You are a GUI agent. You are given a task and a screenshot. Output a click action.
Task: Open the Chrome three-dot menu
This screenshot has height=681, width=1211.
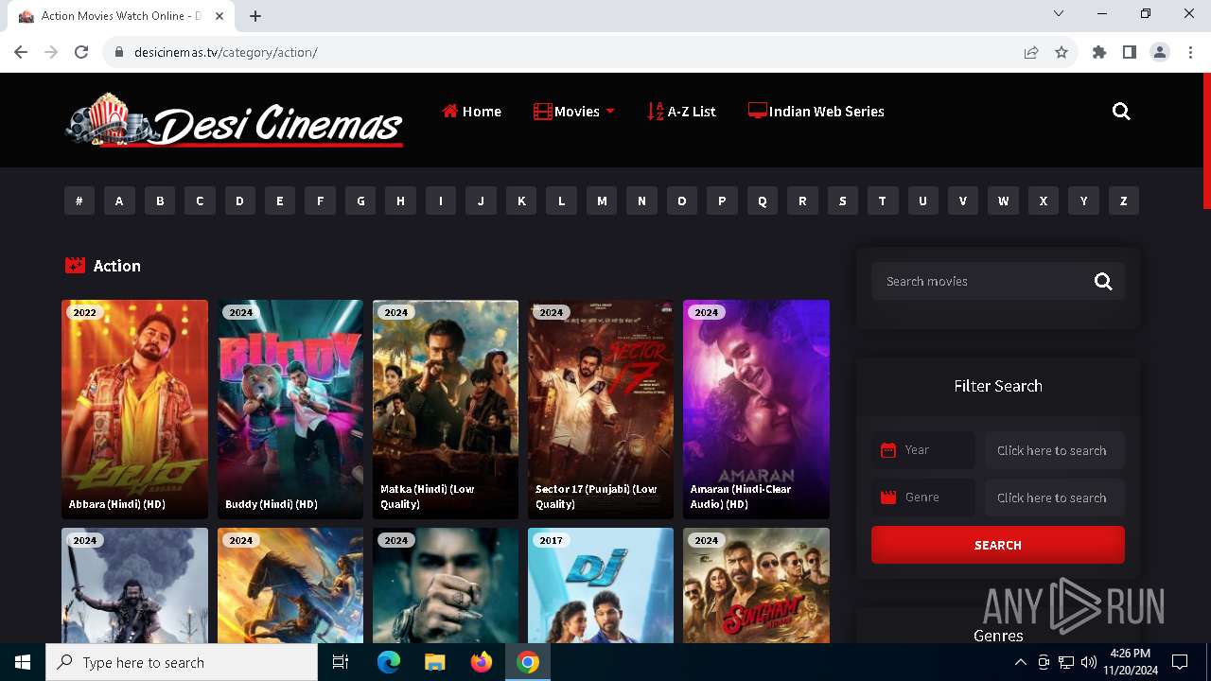click(1190, 52)
